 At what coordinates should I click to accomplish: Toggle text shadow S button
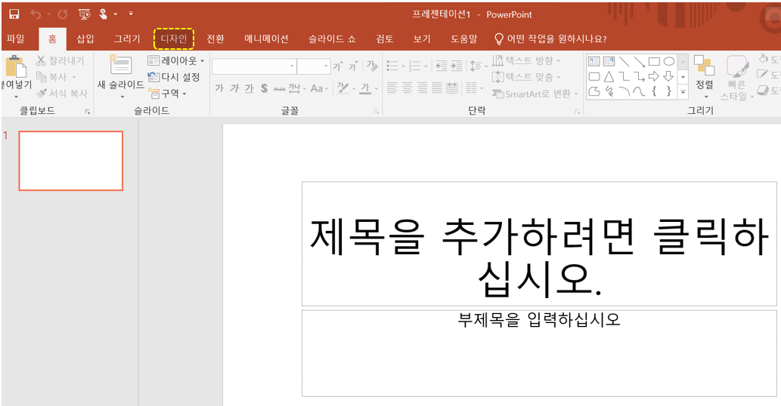tap(264, 88)
